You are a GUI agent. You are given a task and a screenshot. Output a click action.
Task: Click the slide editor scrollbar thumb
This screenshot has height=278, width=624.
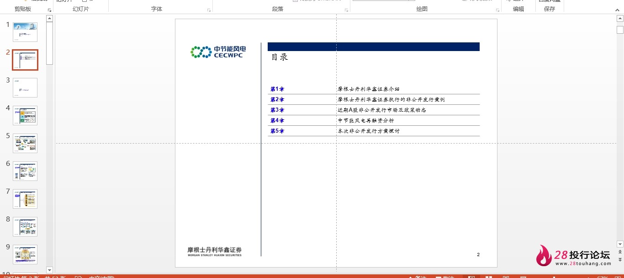tap(620, 30)
